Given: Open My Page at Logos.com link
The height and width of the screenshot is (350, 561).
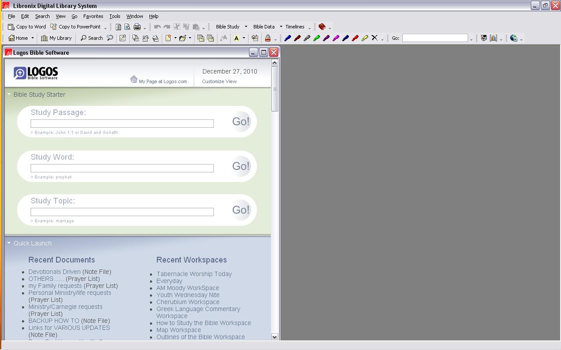Looking at the screenshot, I should point(163,81).
